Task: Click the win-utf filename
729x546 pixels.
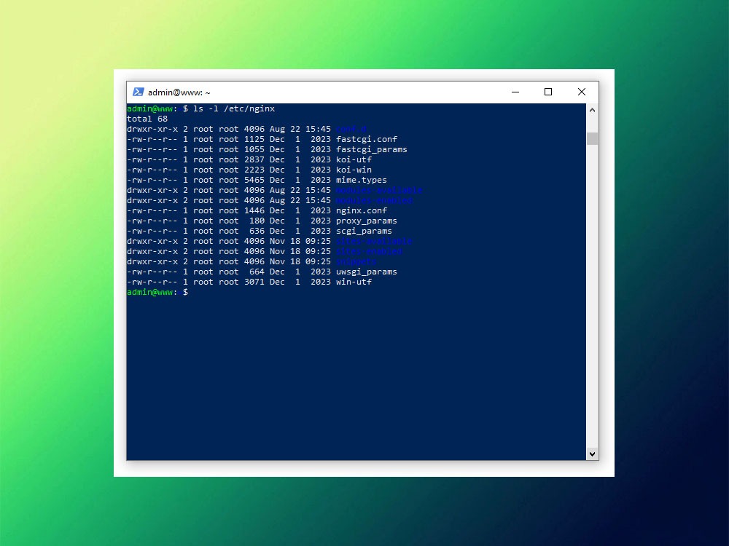Action: 354,282
